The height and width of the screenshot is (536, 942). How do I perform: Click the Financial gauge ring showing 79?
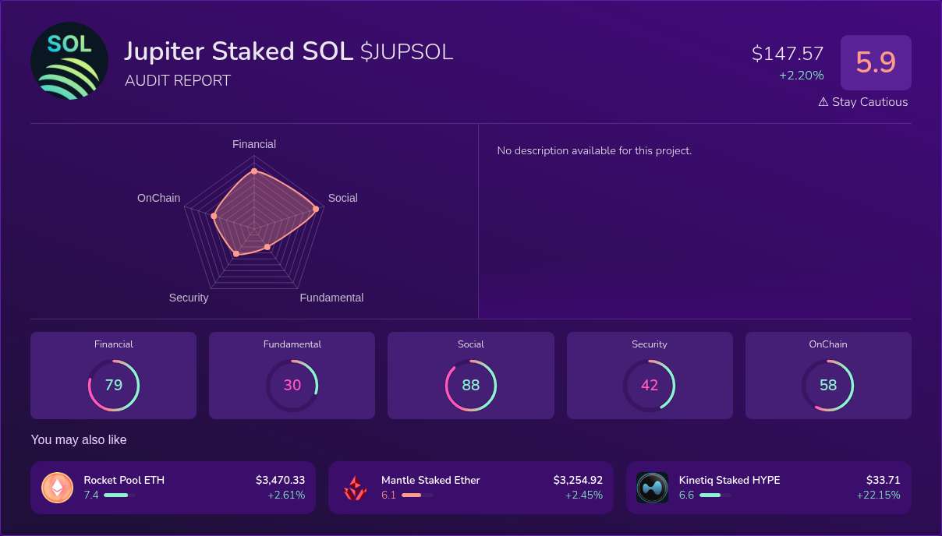(x=114, y=385)
